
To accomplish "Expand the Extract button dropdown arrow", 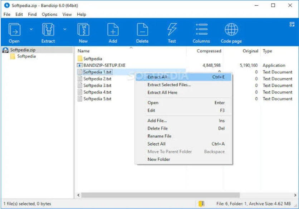I will point(65,29).
